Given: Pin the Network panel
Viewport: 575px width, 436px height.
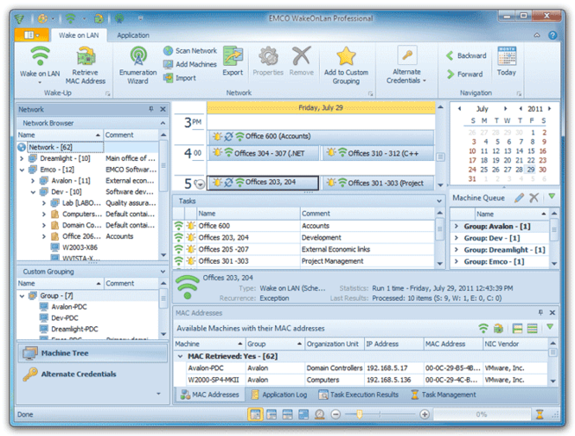Looking at the screenshot, I should 151,109.
